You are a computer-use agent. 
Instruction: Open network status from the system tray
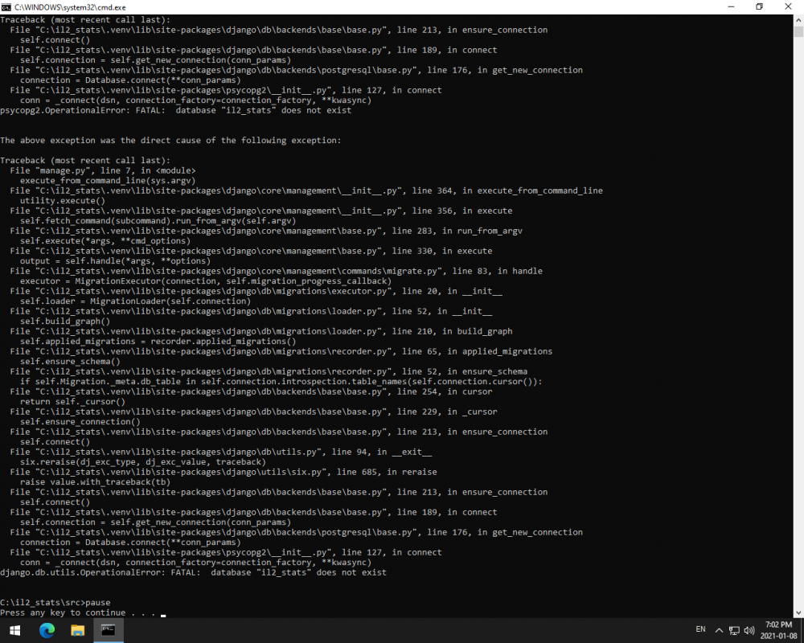point(734,630)
